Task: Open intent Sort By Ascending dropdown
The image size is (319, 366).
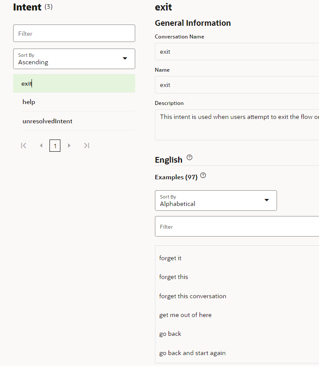Action: click(74, 59)
